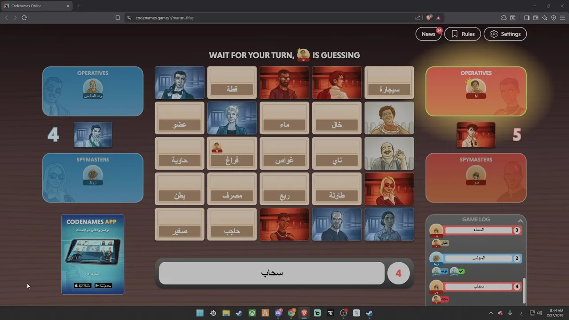Image resolution: width=569 pixels, height=320 pixels.
Task: Tap the word card ناي
Action: (x=337, y=154)
